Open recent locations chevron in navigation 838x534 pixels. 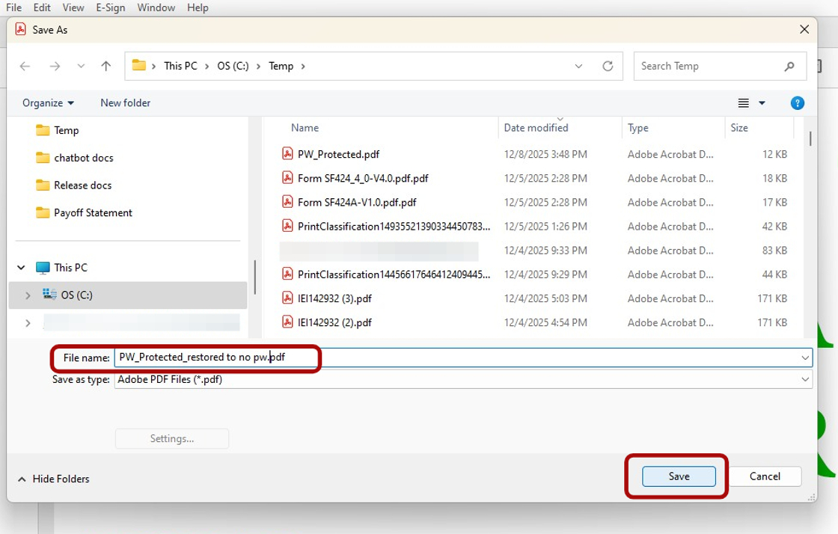coord(81,67)
